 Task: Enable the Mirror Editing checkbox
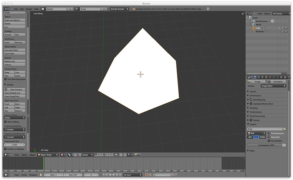coord(6,122)
